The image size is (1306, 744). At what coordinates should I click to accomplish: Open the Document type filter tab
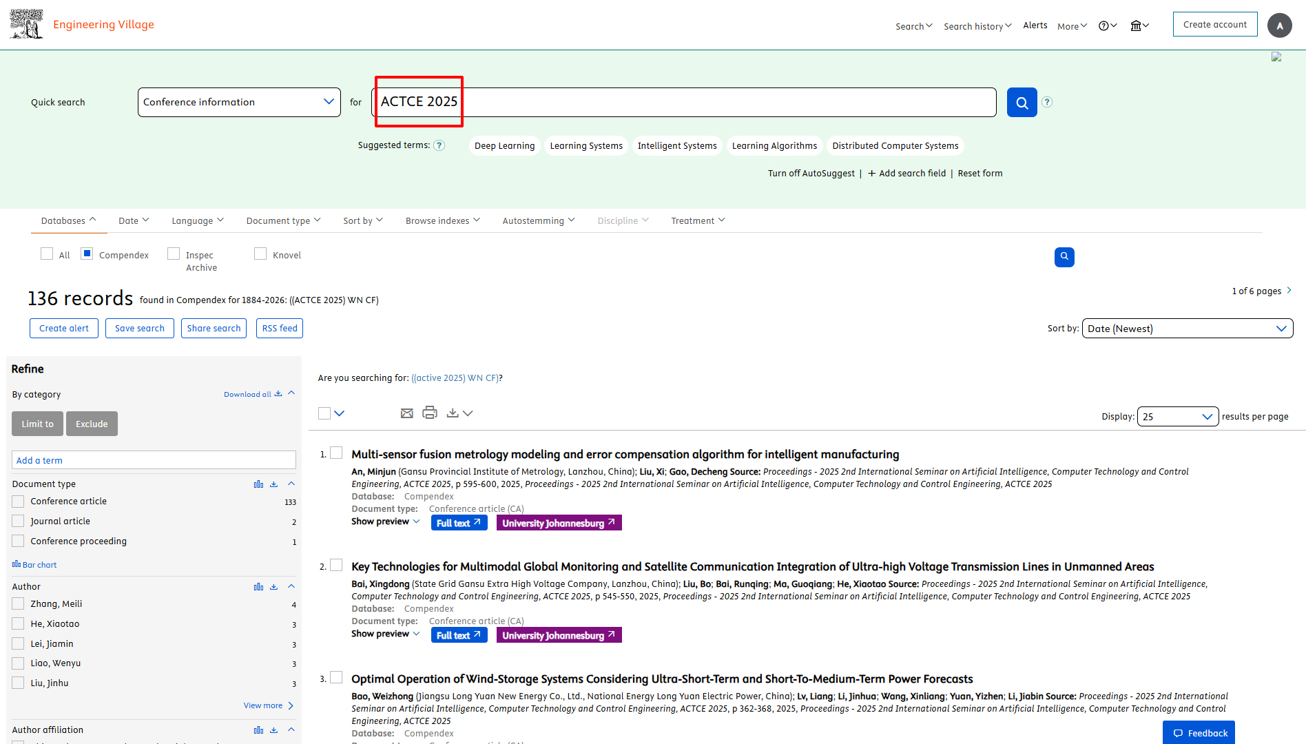coord(284,220)
